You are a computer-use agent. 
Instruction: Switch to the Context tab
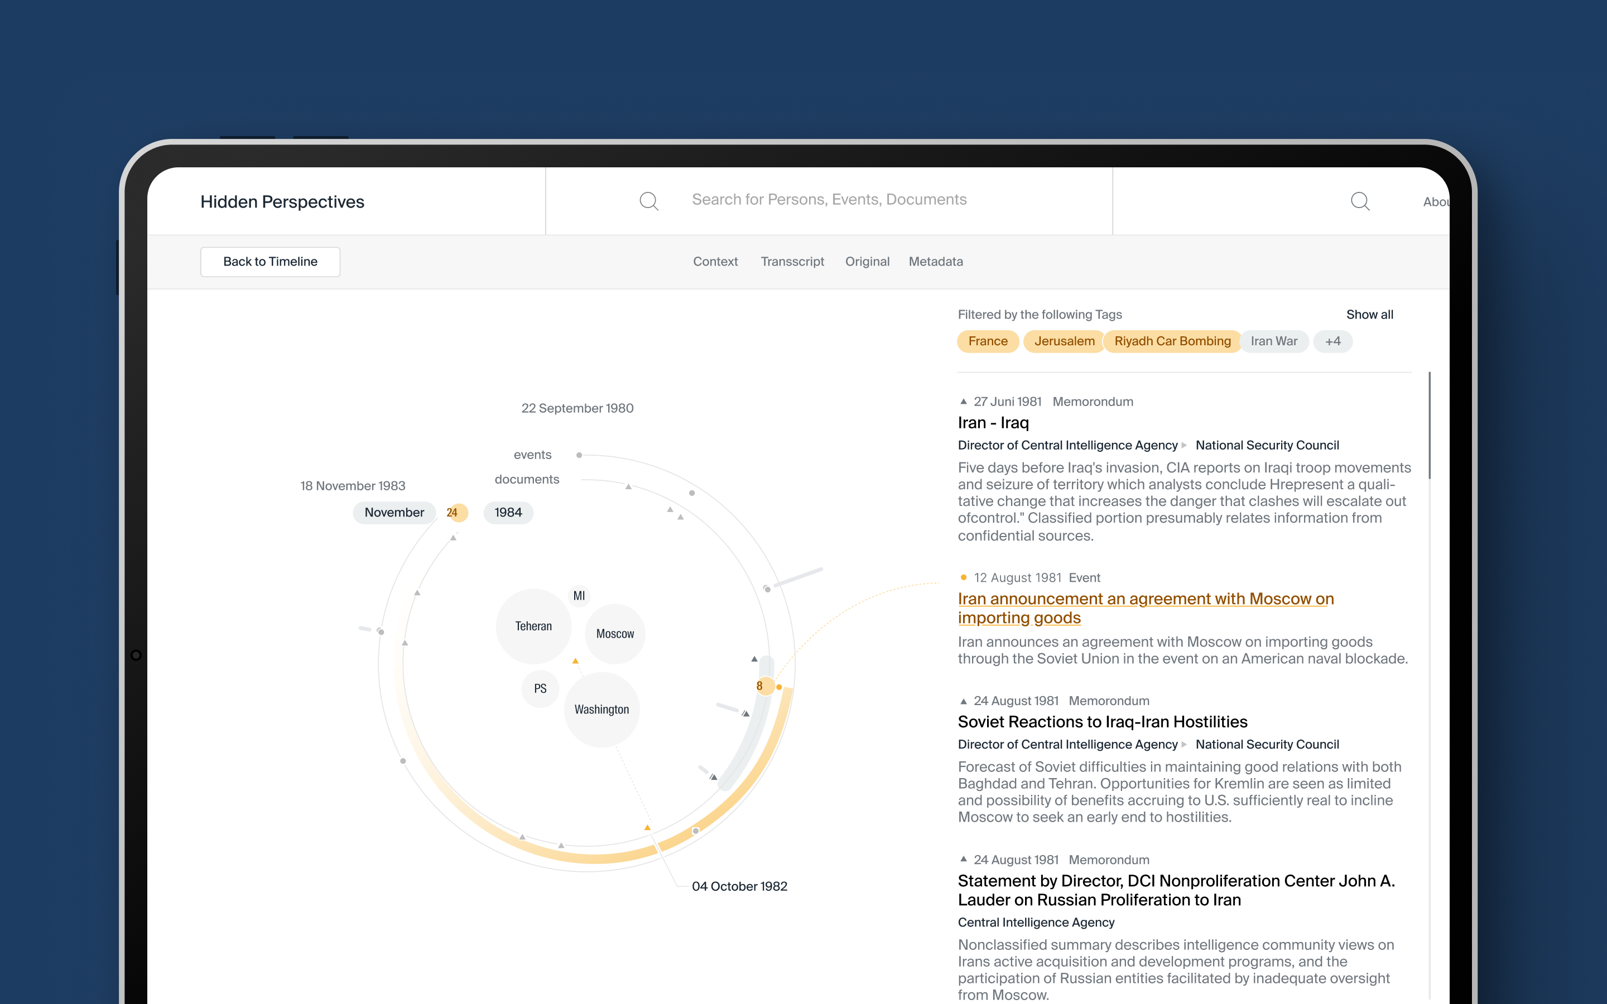(x=715, y=262)
